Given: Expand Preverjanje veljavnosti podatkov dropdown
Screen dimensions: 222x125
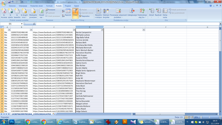Looking at the screenshot, I should click(118, 16).
